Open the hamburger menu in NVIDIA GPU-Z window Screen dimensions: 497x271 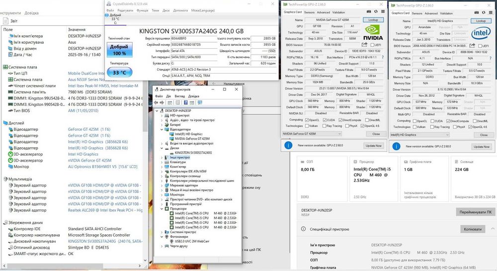click(383, 11)
